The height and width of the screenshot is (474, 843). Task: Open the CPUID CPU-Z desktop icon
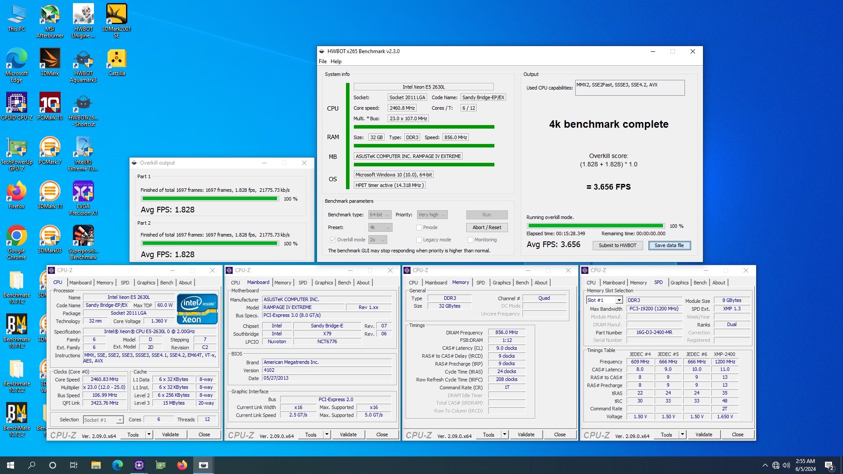pos(16,107)
